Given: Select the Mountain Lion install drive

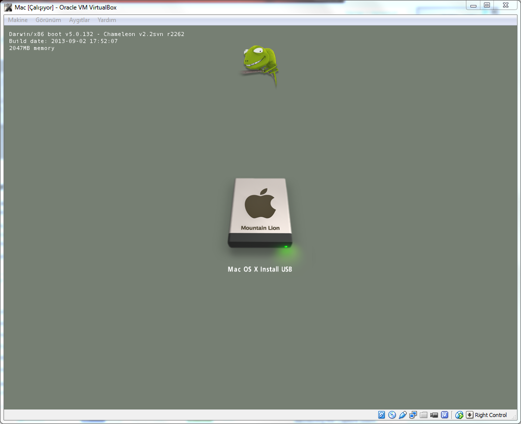Looking at the screenshot, I should [260, 213].
